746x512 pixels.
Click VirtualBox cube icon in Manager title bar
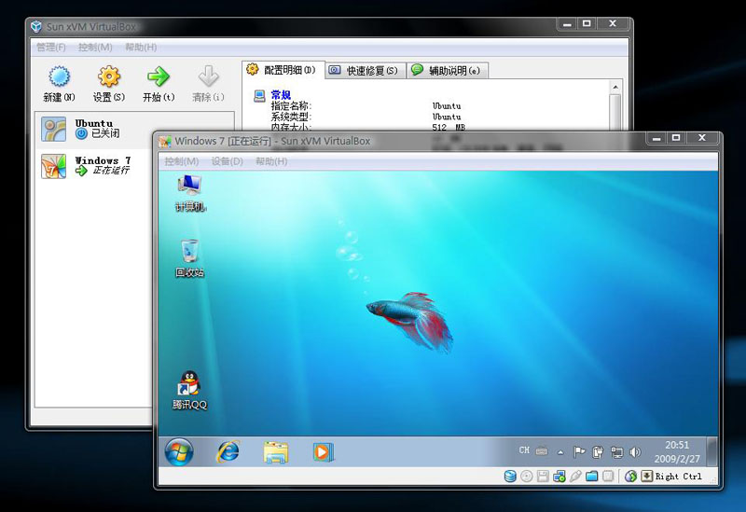[x=36, y=26]
